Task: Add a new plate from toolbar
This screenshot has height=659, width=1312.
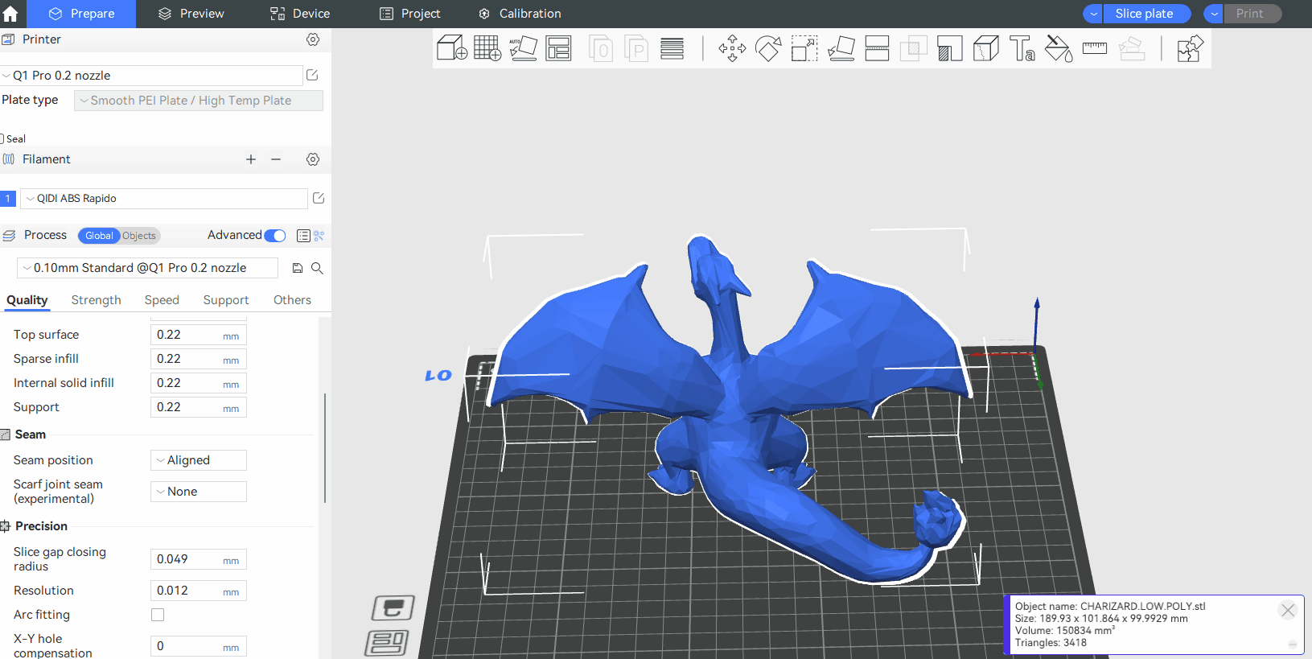Action: 487,48
